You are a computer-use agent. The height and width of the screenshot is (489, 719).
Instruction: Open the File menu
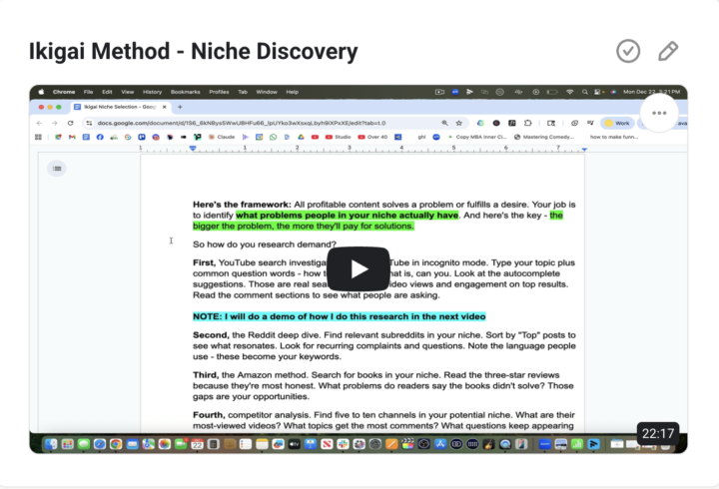point(88,92)
